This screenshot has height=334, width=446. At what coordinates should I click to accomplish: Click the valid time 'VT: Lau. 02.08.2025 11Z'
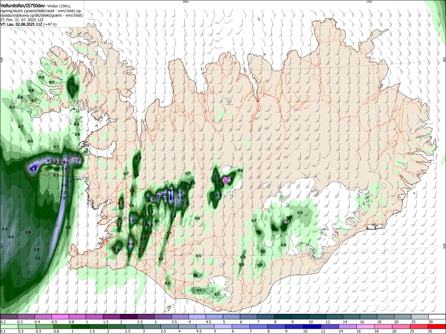[x=21, y=25]
